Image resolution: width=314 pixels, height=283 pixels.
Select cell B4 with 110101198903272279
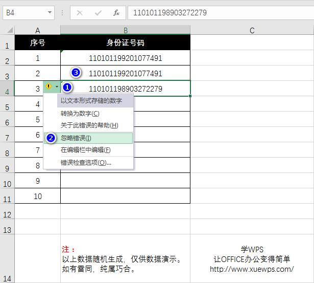pyautogui.click(x=126, y=89)
